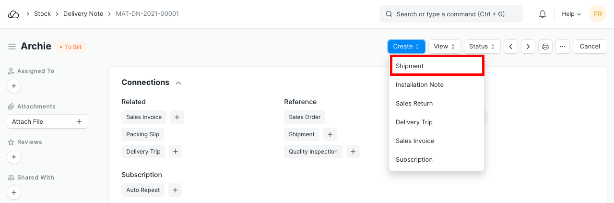
Task: Click the Cancel button
Action: (x=590, y=47)
